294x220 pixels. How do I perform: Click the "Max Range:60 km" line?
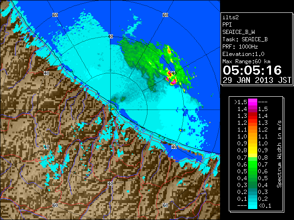coord(246,61)
